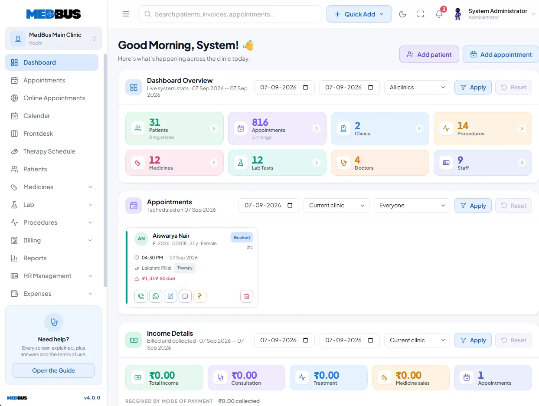Toggle the sidebar with the hamburger menu icon
The height and width of the screenshot is (406, 539).
(126, 14)
